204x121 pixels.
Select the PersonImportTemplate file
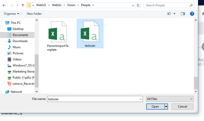click(58, 36)
